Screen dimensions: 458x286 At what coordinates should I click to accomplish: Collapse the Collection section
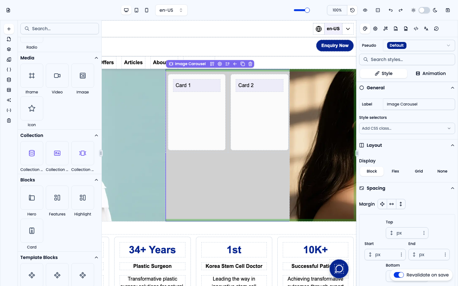(x=96, y=135)
